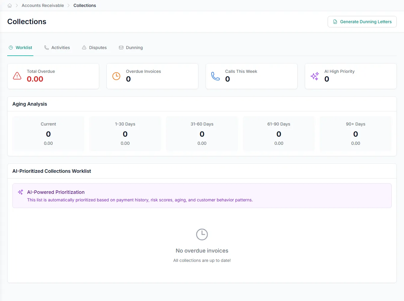The width and height of the screenshot is (404, 301).
Task: Click the document icon on Generate Dunning Letters
Action: click(x=335, y=22)
